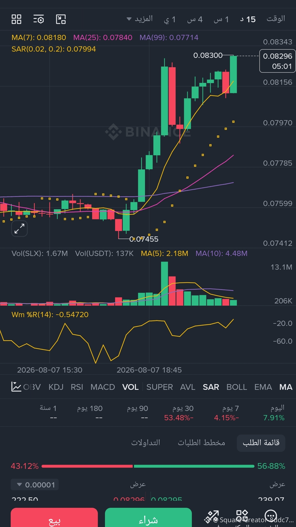The height and width of the screenshot is (527, 296).
Task: Tap the 1 سنة performance entry
Action: pyautogui.click(x=48, y=413)
